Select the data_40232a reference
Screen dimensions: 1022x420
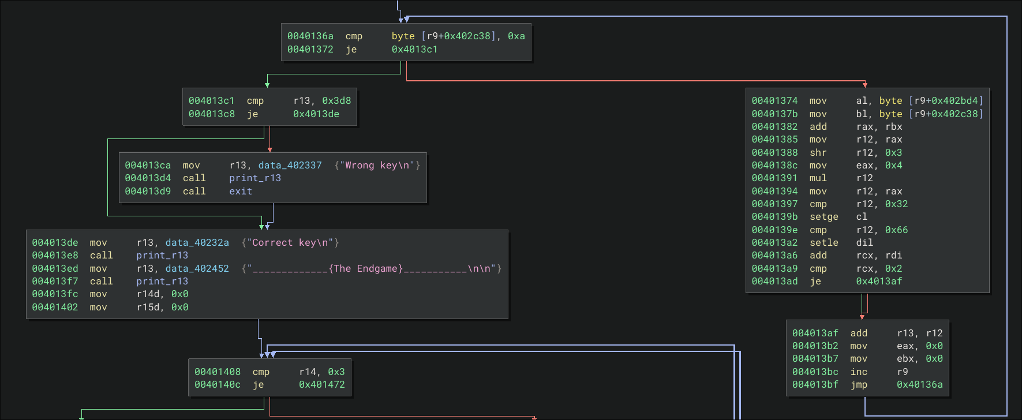[197, 243]
